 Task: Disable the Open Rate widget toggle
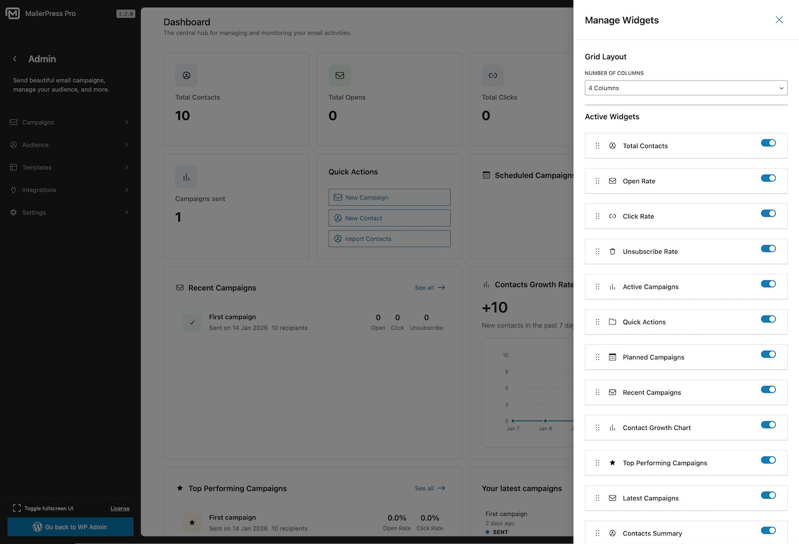769,178
